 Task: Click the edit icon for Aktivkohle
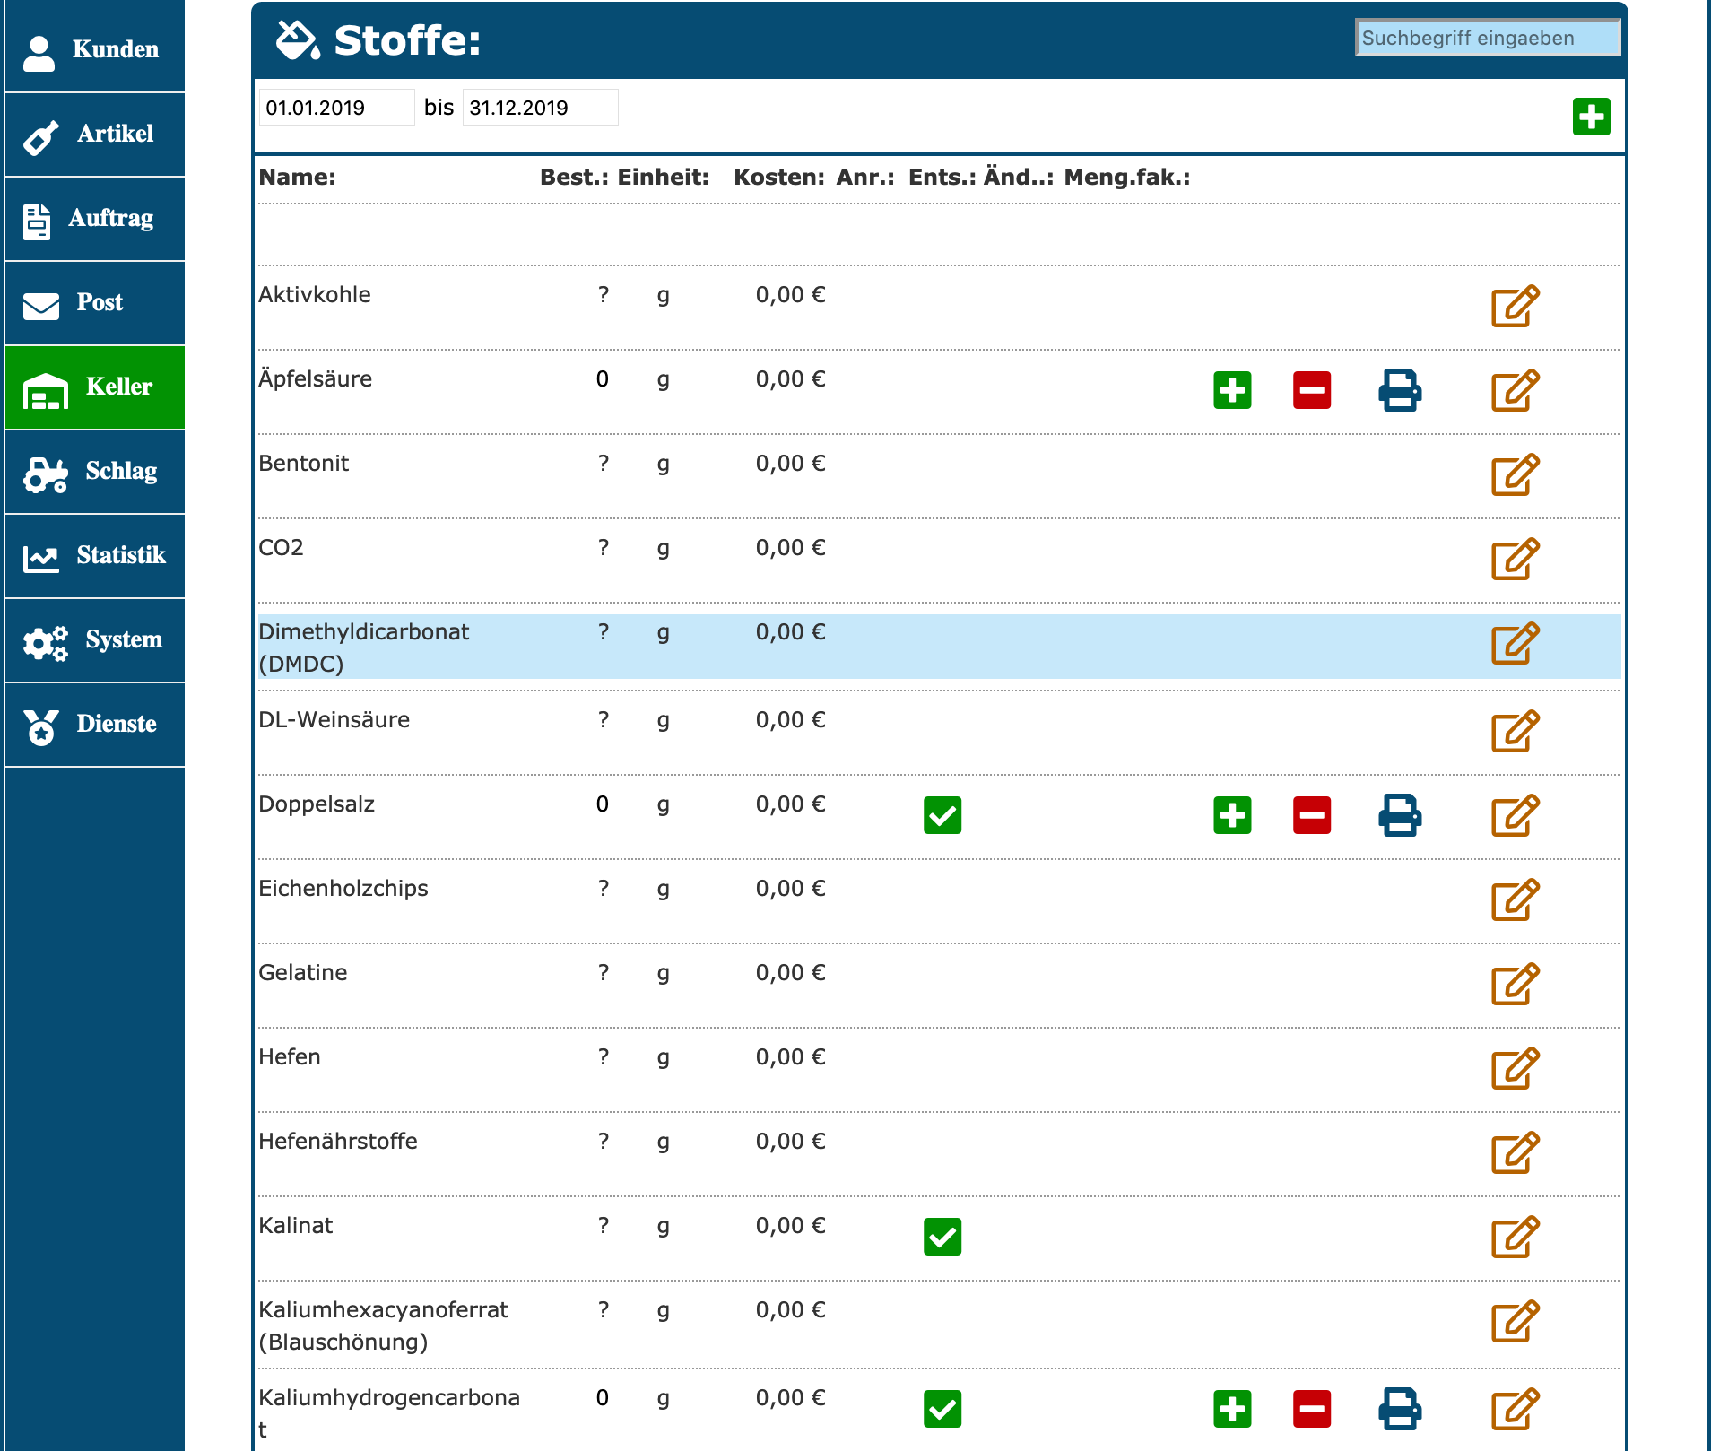[1515, 307]
